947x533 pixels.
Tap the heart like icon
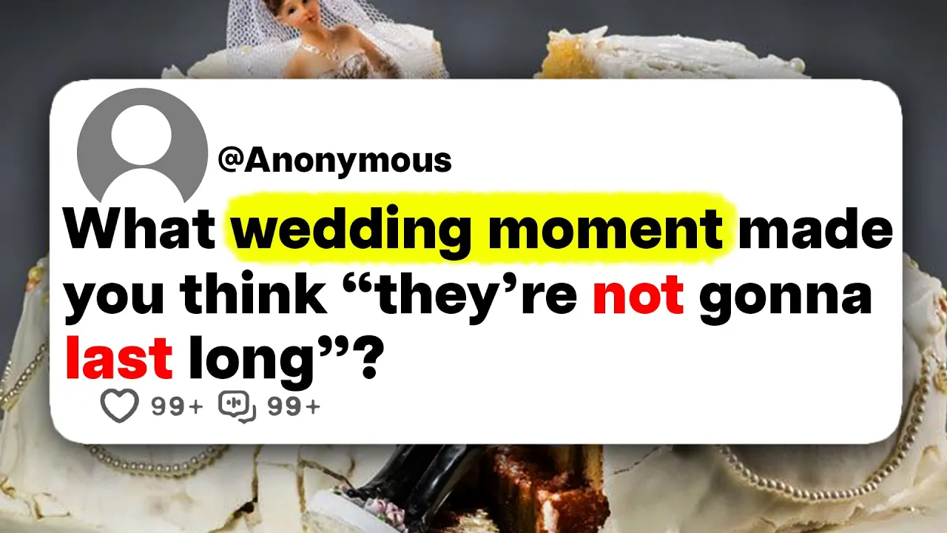120,407
